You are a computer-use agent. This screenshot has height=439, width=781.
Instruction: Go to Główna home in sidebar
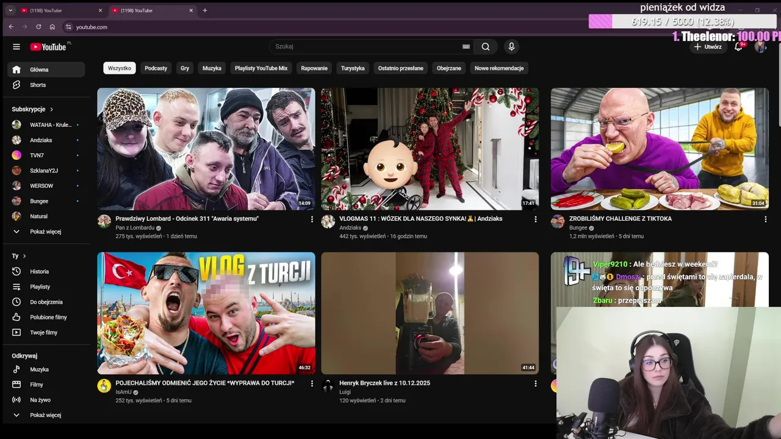pyautogui.click(x=46, y=70)
